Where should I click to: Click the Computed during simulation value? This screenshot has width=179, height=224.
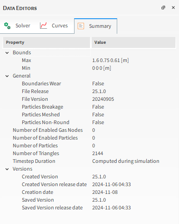coord(126,161)
